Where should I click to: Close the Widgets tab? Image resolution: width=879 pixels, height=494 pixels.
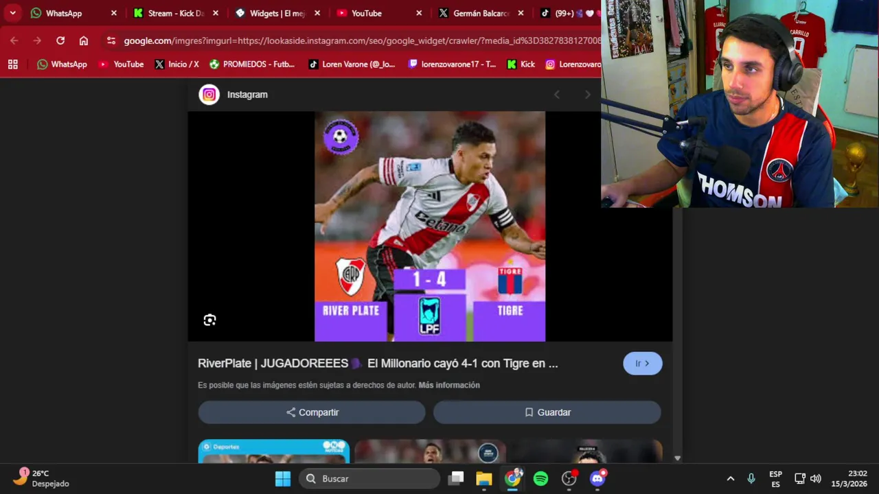(317, 13)
